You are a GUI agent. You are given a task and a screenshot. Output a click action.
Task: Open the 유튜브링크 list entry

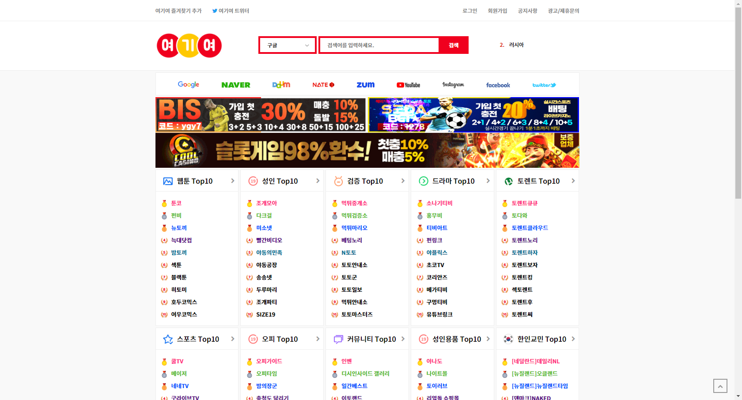[439, 314]
